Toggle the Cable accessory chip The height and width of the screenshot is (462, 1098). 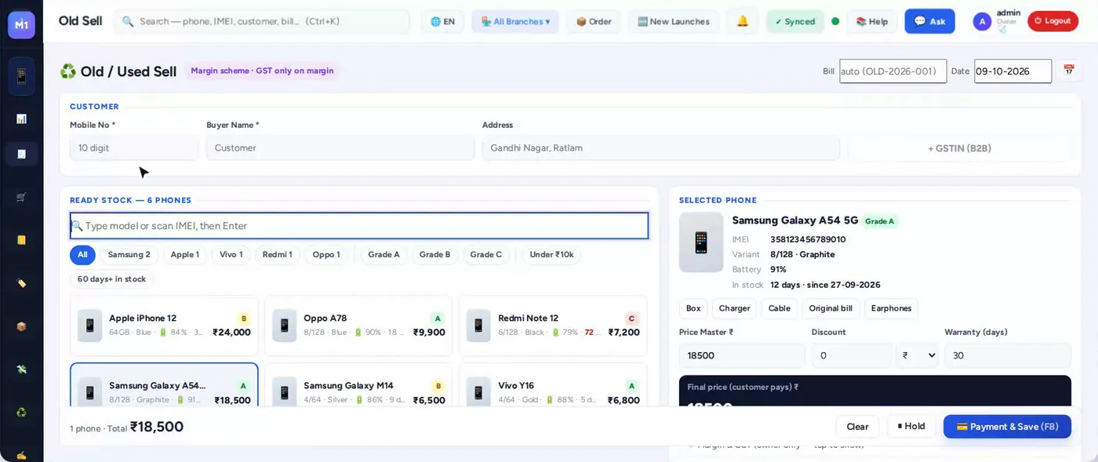[x=780, y=308]
